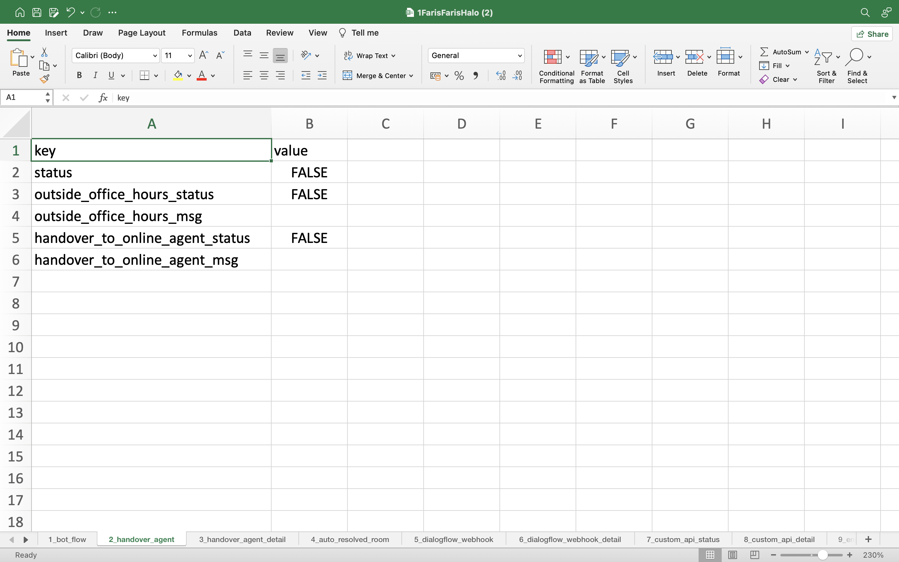Image resolution: width=899 pixels, height=562 pixels.
Task: Click the Percent Style icon
Action: pos(459,76)
